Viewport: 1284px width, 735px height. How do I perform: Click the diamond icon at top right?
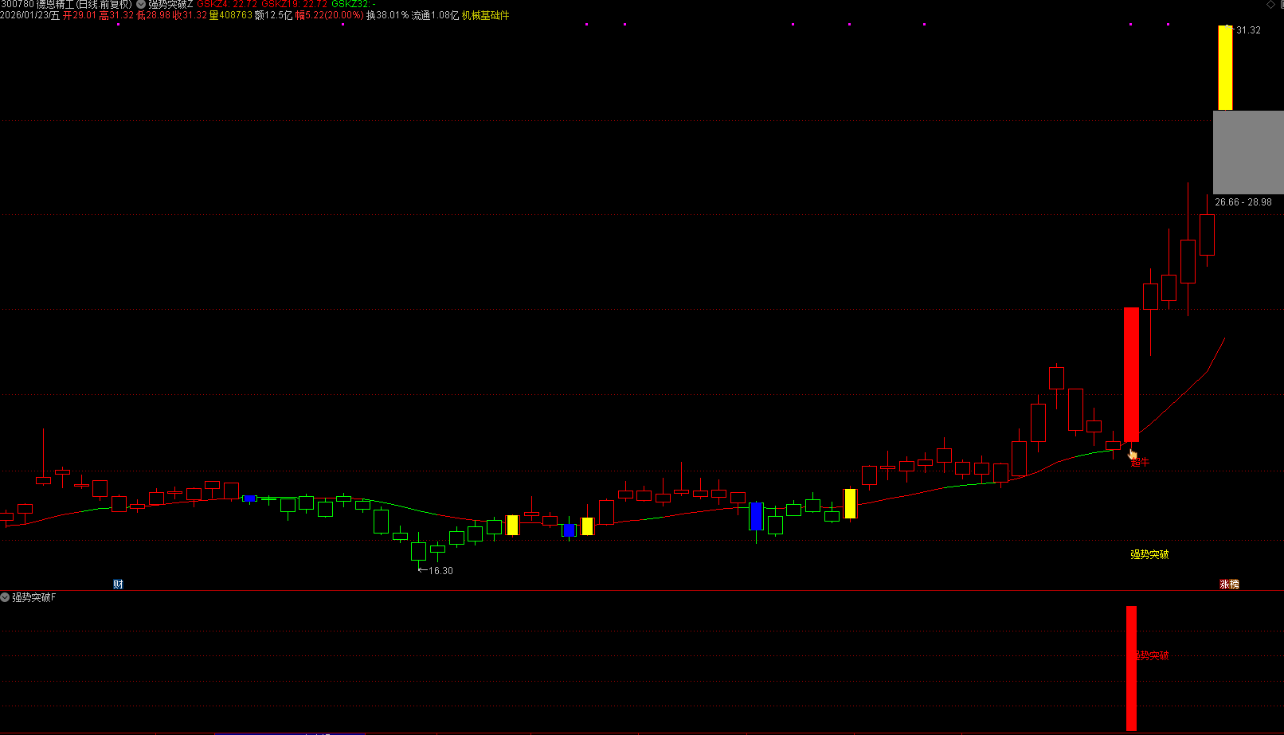1270,5
